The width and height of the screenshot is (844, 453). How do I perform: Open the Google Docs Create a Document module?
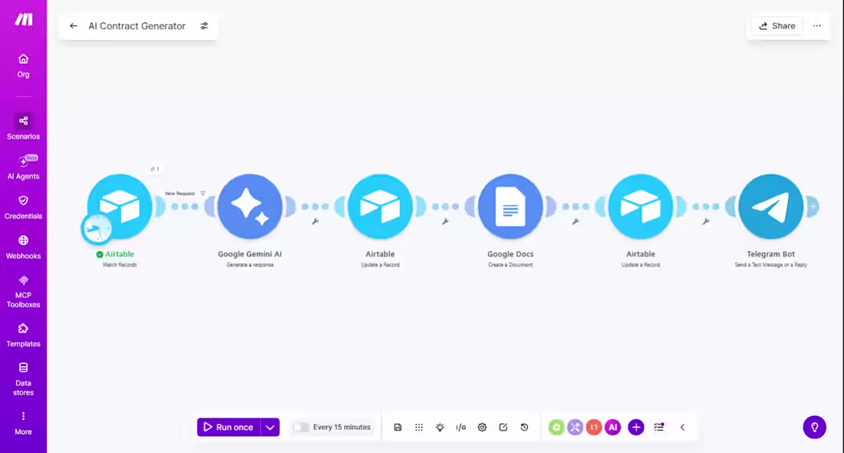[x=510, y=207]
